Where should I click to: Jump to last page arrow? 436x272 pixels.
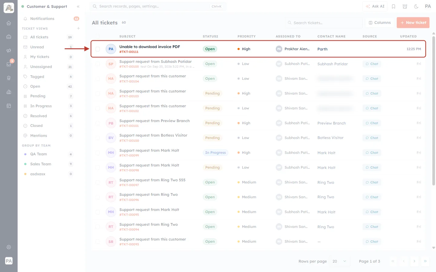425,261
